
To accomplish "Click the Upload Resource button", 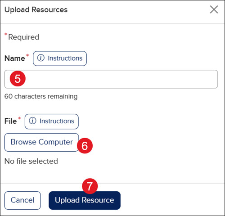I will point(85,200).
